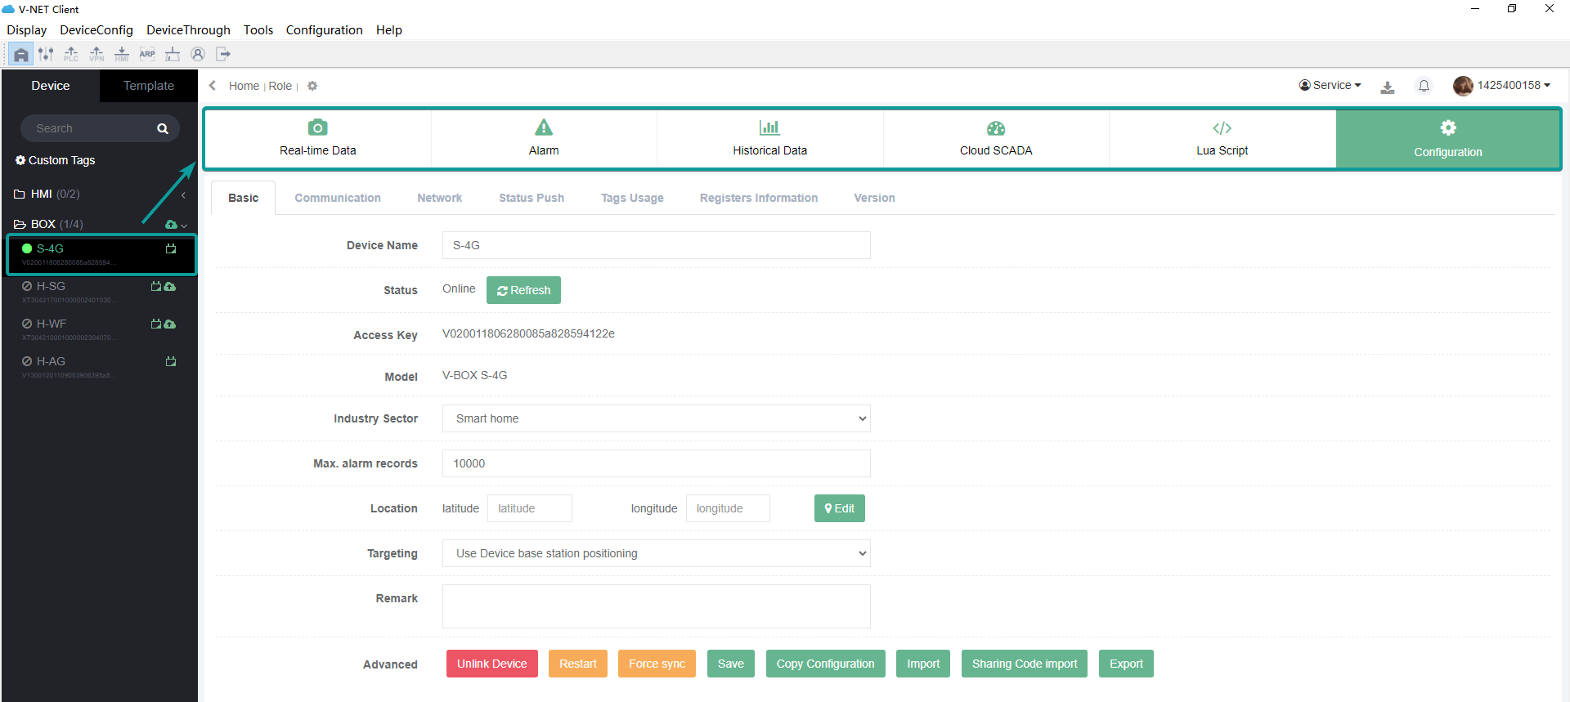Switch to the Template tab
This screenshot has height=702, width=1570.
point(149,86)
